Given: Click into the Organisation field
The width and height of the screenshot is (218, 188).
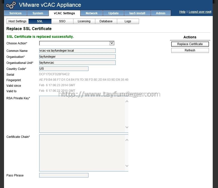Looking at the screenshot, I should (77, 57).
